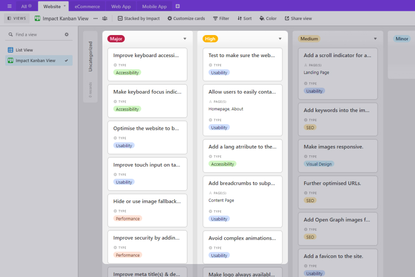This screenshot has height=277, width=415.
Task: Click the grid icon for List View
Action: [x=10, y=50]
